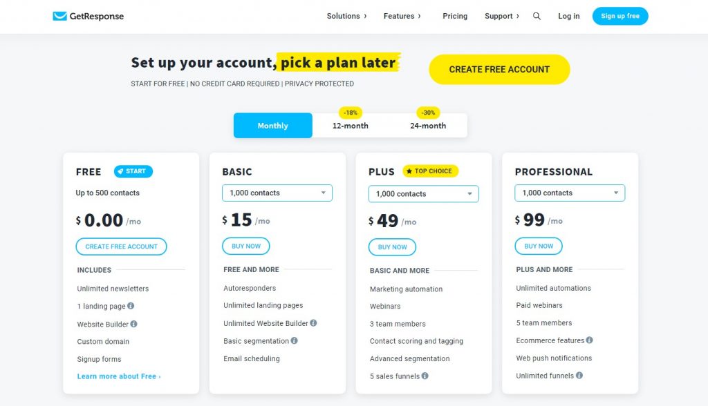Show info for Ecommerce features
The height and width of the screenshot is (406, 708).
(589, 340)
